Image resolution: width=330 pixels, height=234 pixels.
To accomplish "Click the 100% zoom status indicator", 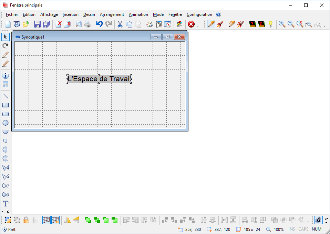I will click(x=279, y=229).
